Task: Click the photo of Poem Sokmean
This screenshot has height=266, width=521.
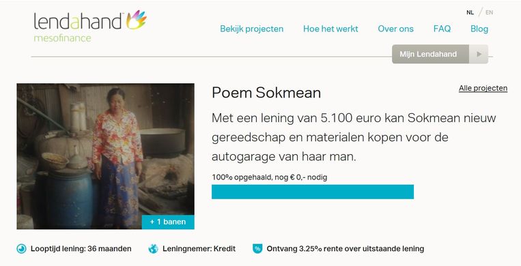Action: (x=105, y=156)
